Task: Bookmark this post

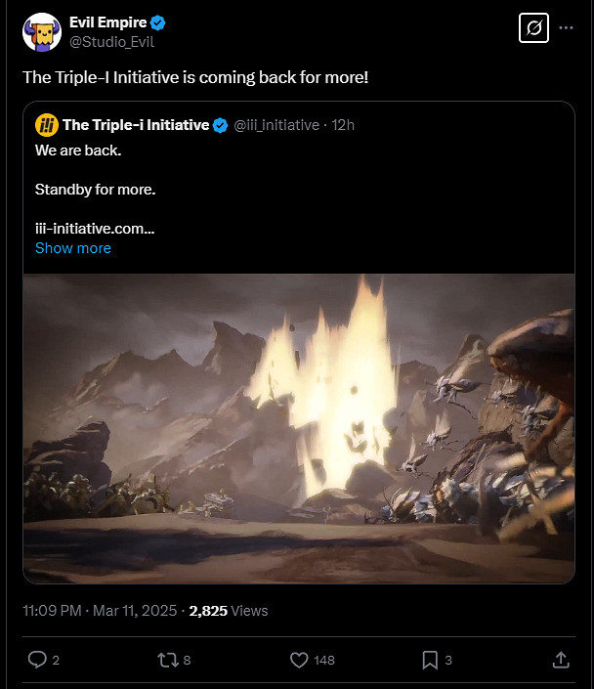Action: coord(430,660)
